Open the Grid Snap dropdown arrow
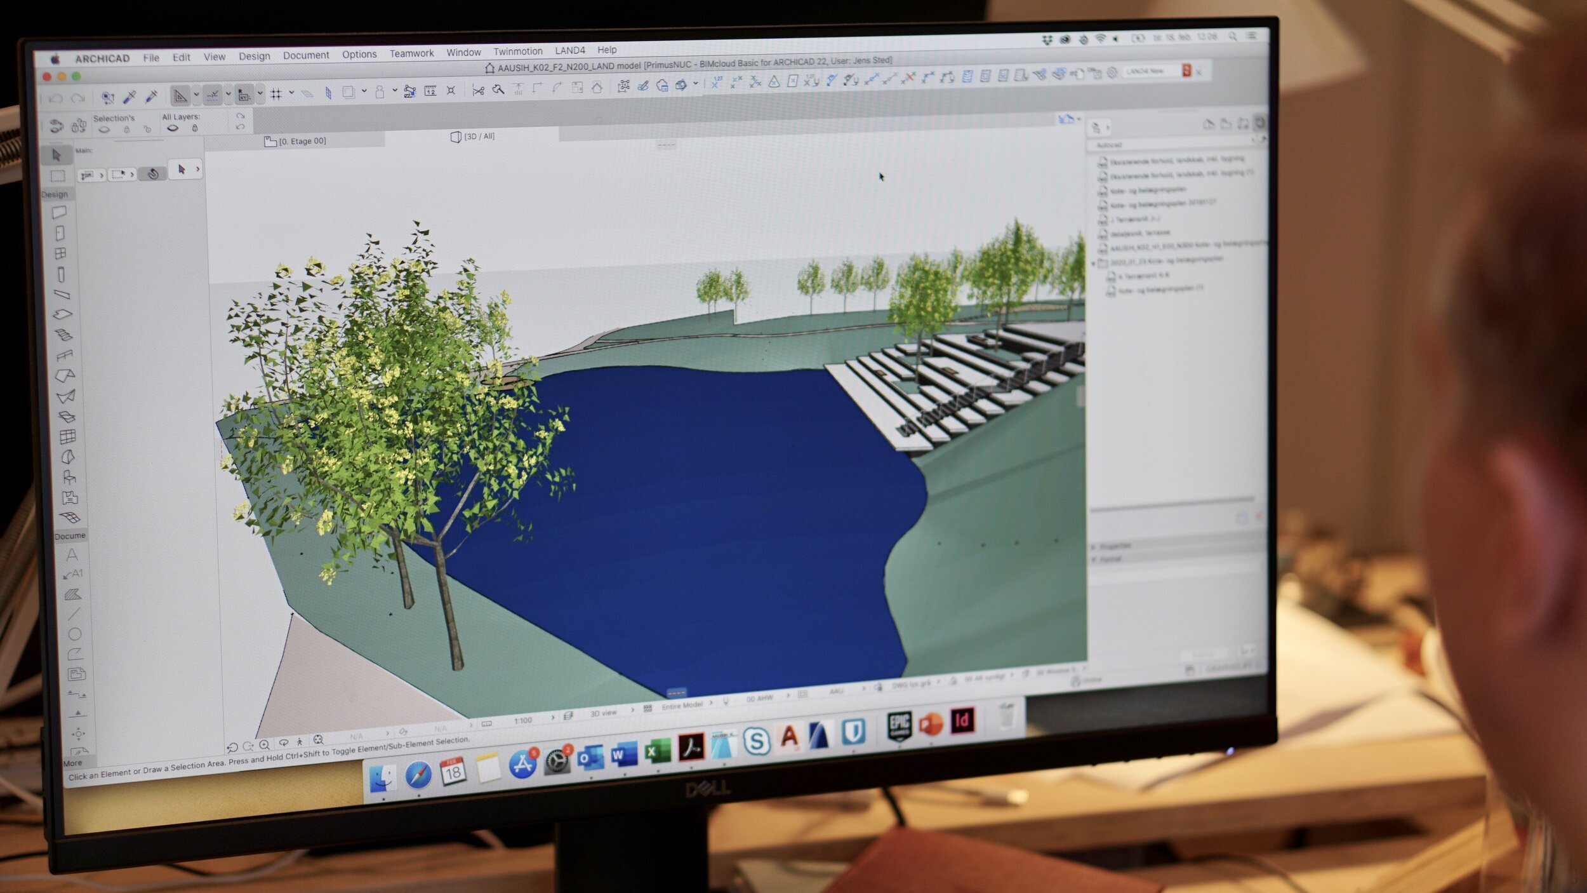Screen dimensions: 1587x893 291,93
